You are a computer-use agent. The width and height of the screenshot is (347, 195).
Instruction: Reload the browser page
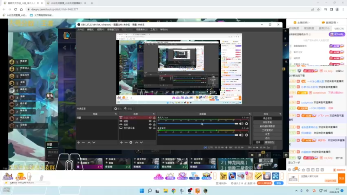click(x=16, y=9)
